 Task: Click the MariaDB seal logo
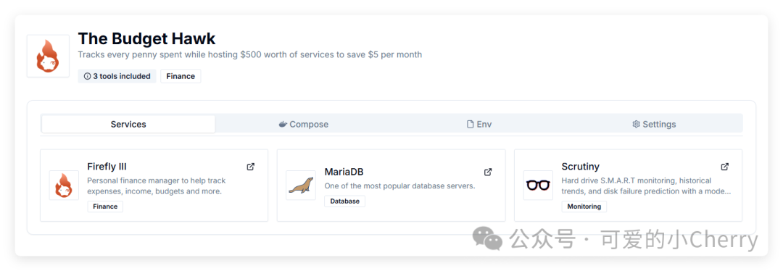(x=301, y=185)
